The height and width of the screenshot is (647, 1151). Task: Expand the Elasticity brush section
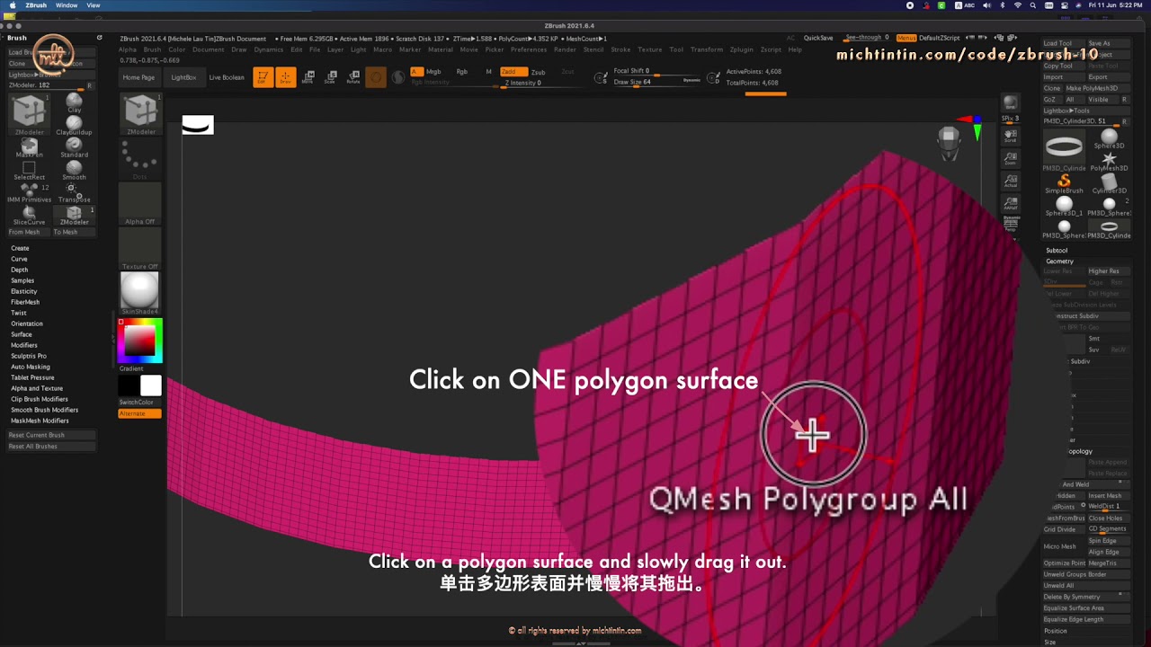(x=24, y=291)
